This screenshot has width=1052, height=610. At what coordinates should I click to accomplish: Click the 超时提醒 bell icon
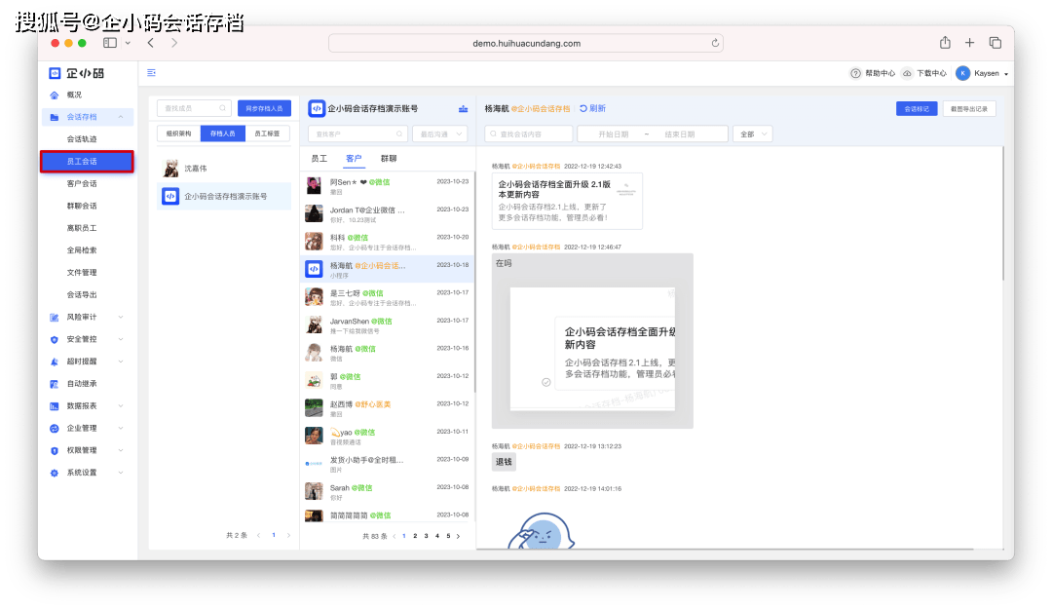tap(55, 362)
